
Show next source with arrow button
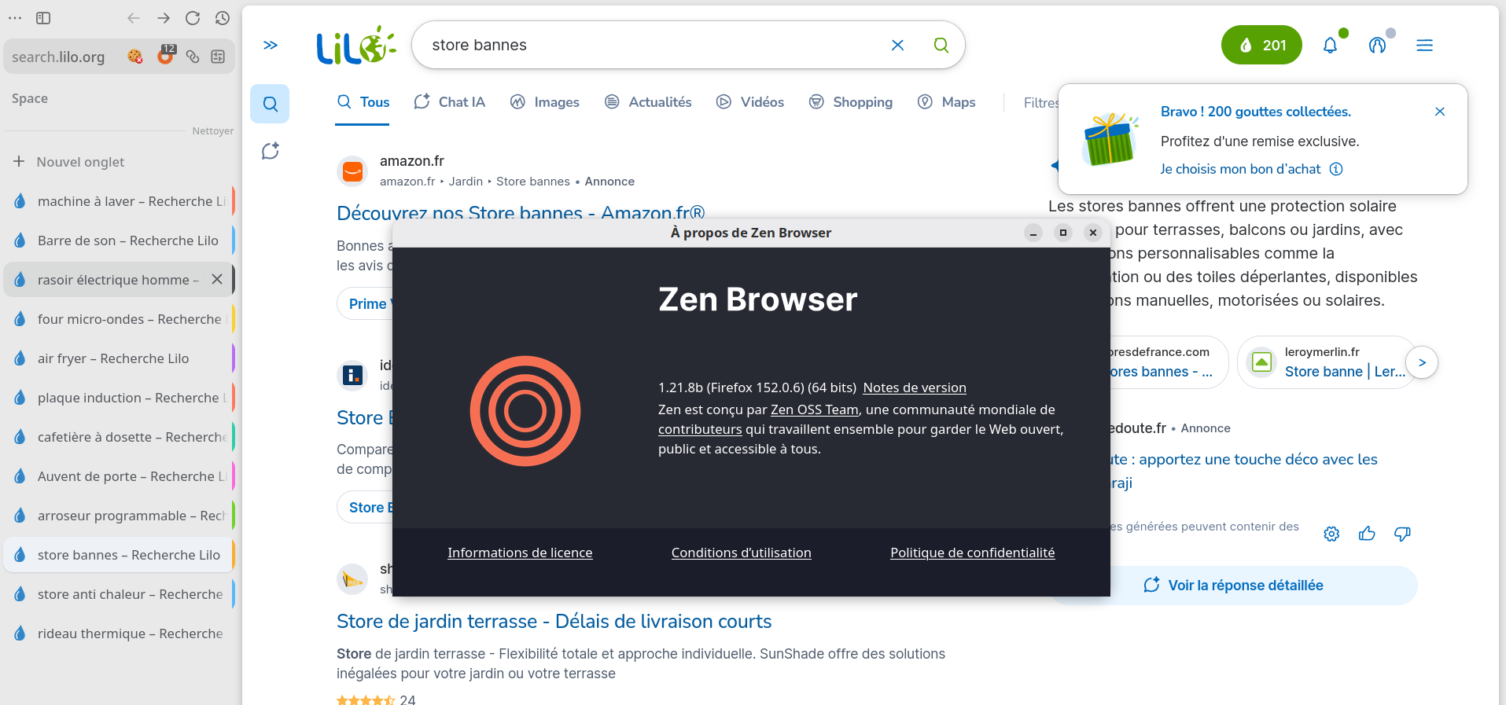tap(1422, 362)
